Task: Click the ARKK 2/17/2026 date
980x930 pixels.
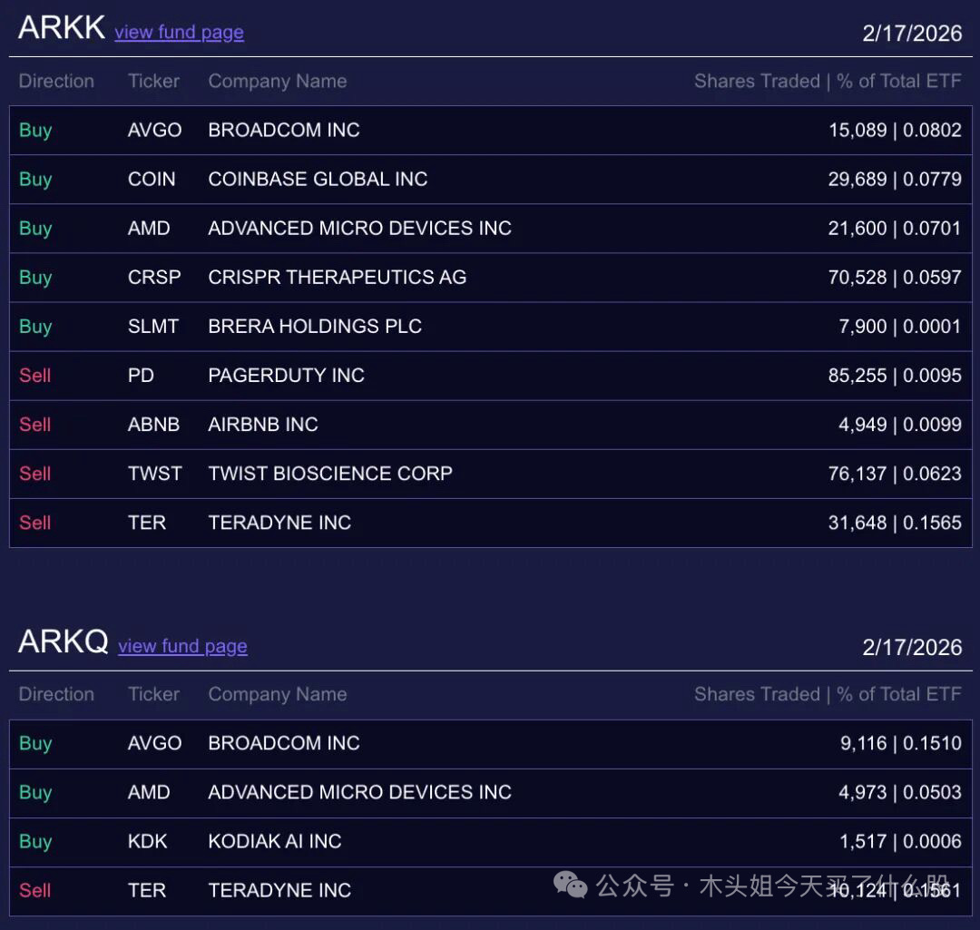Action: (912, 34)
